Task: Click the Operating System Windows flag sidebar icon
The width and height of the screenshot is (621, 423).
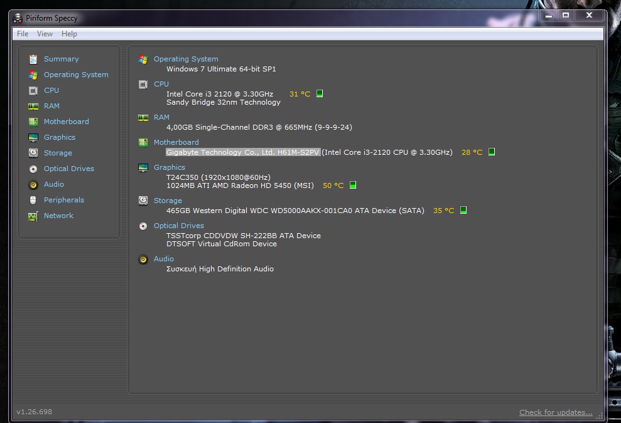Action: 33,75
